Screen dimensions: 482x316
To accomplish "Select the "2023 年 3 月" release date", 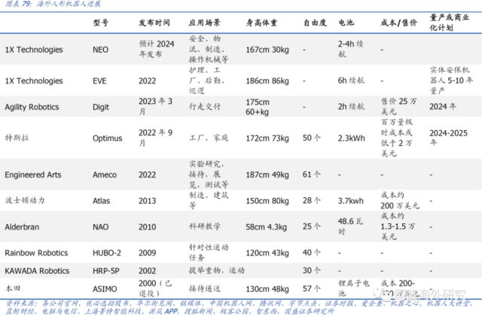I will pyautogui.click(x=155, y=106).
